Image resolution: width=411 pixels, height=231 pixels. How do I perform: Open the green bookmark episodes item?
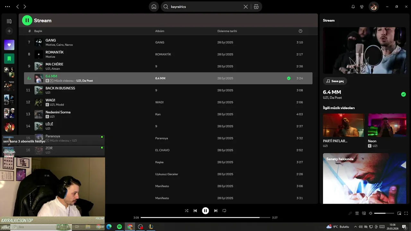[x=9, y=59]
